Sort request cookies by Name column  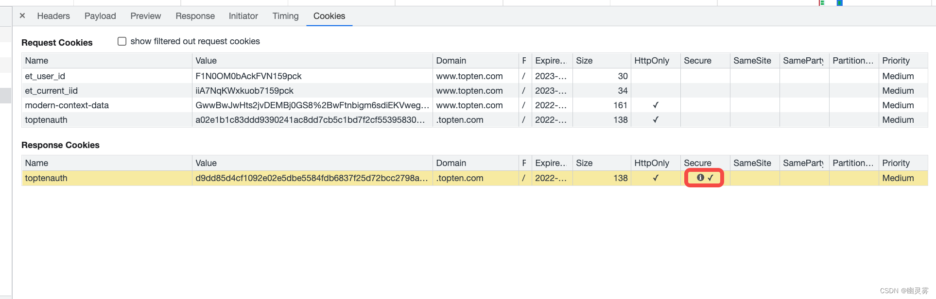click(x=107, y=61)
